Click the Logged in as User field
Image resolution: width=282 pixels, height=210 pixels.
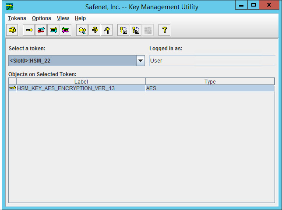tap(212, 61)
